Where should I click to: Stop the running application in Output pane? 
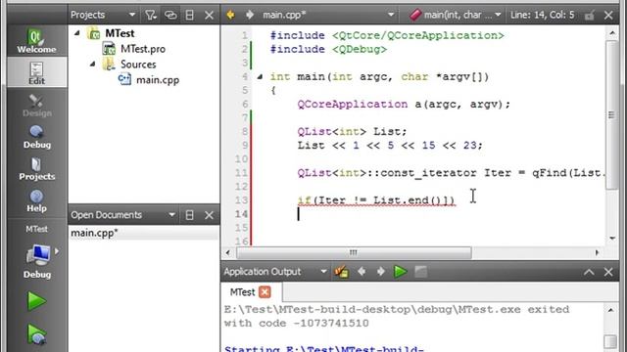[420, 272]
